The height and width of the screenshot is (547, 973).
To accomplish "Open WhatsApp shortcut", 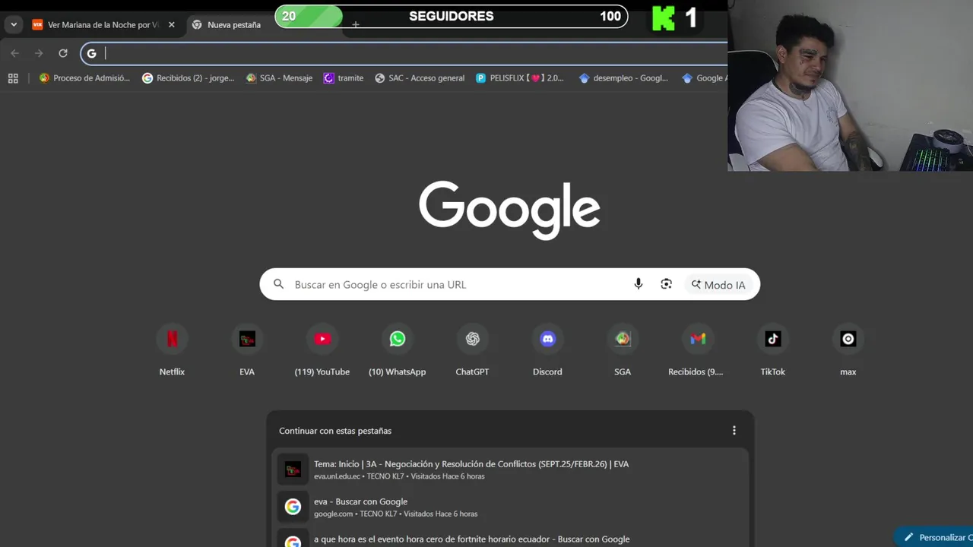I will coord(398,349).
